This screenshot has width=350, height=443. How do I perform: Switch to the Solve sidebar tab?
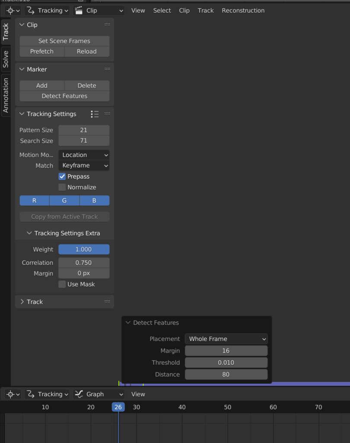point(6,59)
